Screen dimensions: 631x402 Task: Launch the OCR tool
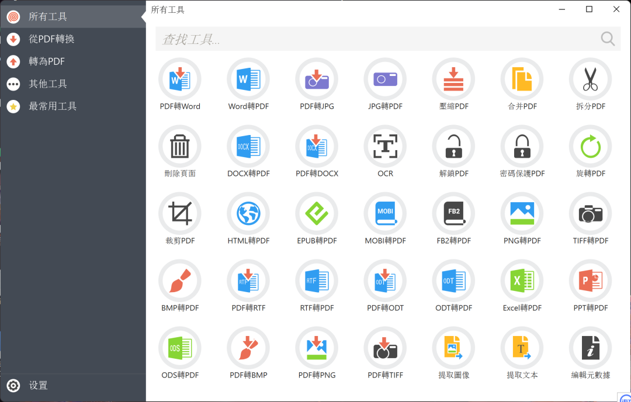pyautogui.click(x=385, y=147)
